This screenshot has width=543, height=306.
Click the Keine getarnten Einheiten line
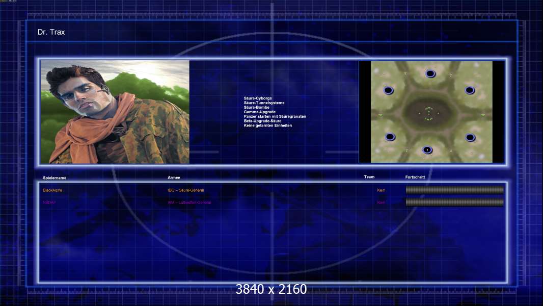[268, 125]
